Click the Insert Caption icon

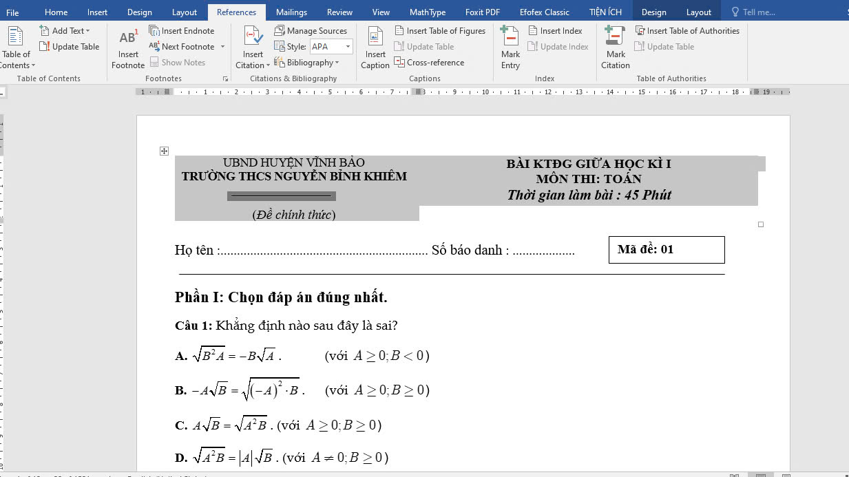click(x=375, y=38)
